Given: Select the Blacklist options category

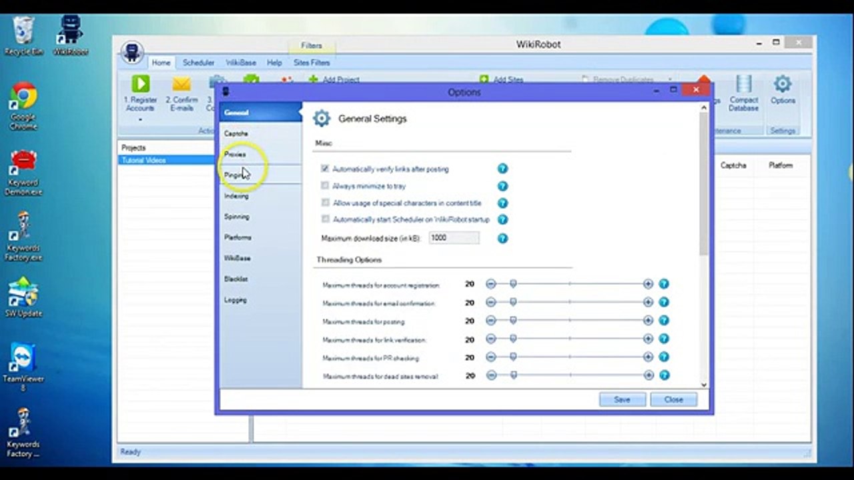Looking at the screenshot, I should click(261, 279).
